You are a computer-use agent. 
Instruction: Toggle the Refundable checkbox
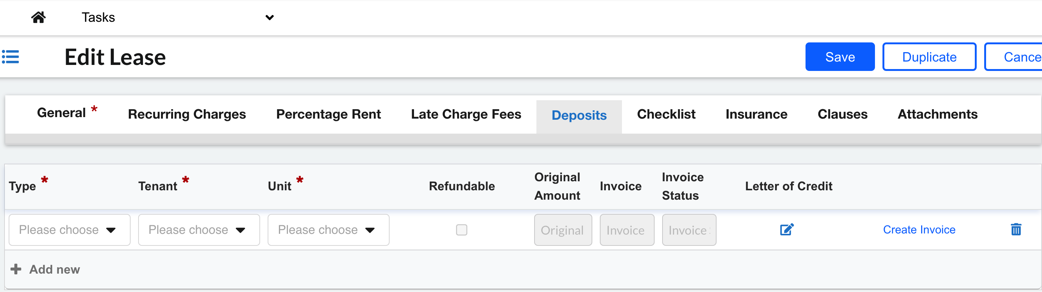point(462,230)
